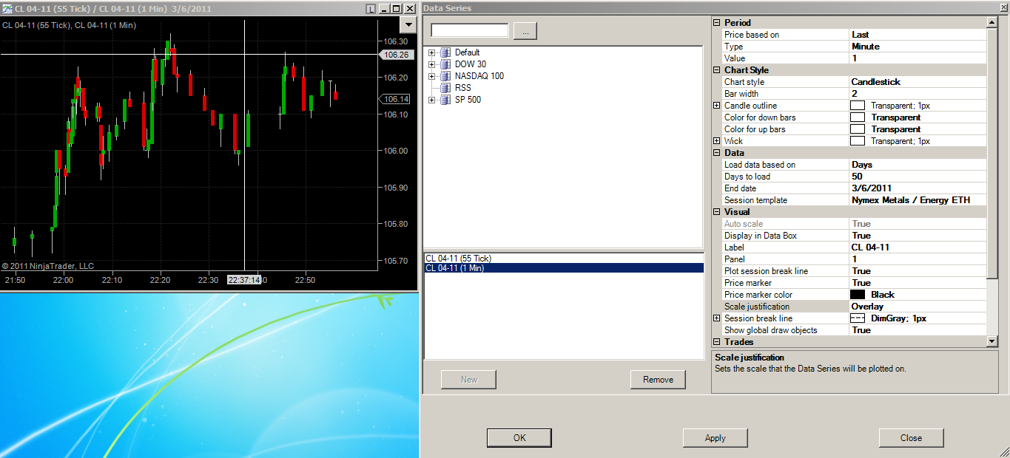Click the Session break line DimGray swatch

coord(858,318)
